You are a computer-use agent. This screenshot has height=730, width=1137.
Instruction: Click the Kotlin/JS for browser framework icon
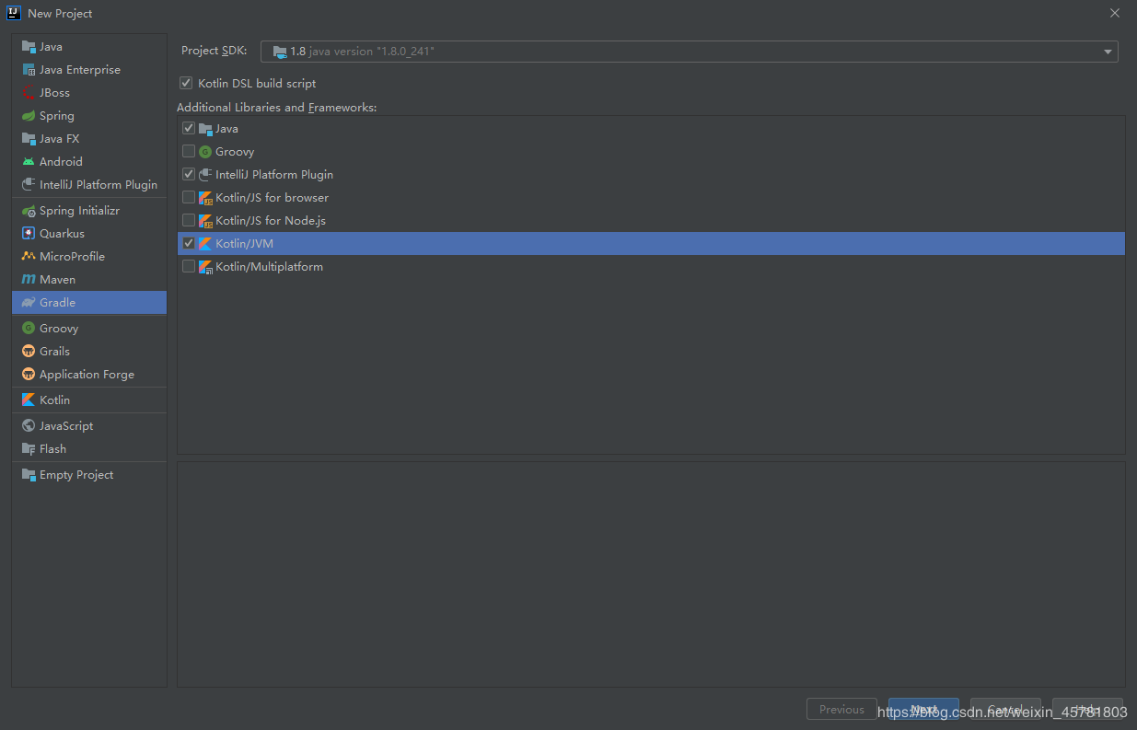point(205,197)
